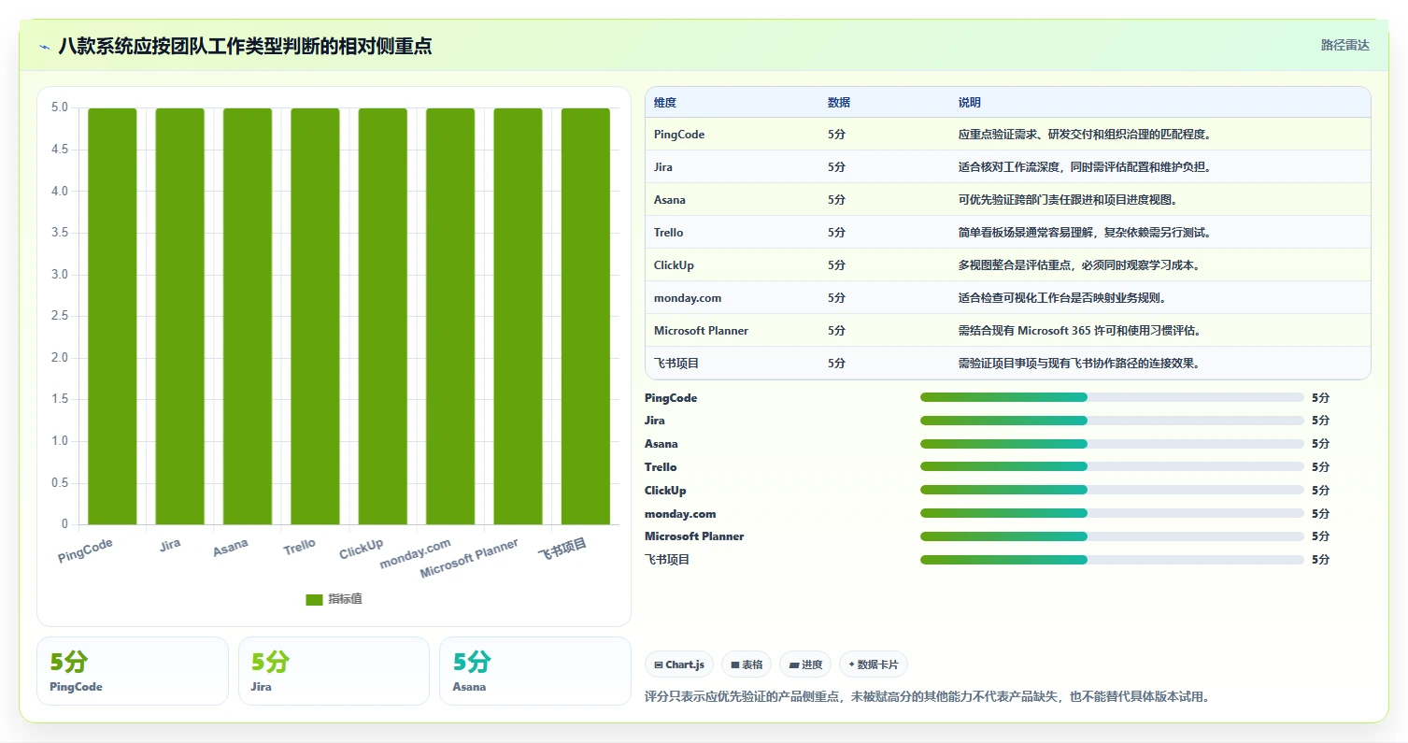Image resolution: width=1408 pixels, height=743 pixels.
Task: Select the 数据卡片 chip
Action: tap(874, 664)
